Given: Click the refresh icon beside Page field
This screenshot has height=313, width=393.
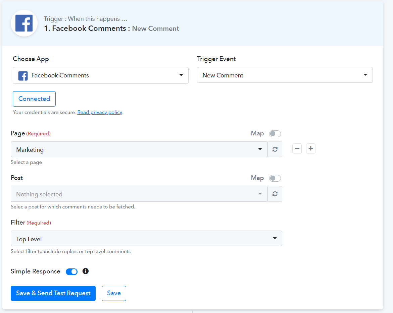Looking at the screenshot, I should point(275,149).
